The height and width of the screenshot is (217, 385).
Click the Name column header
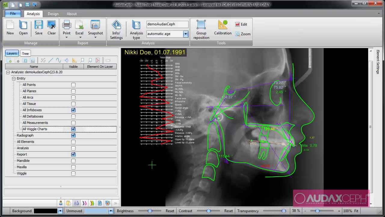34,67
